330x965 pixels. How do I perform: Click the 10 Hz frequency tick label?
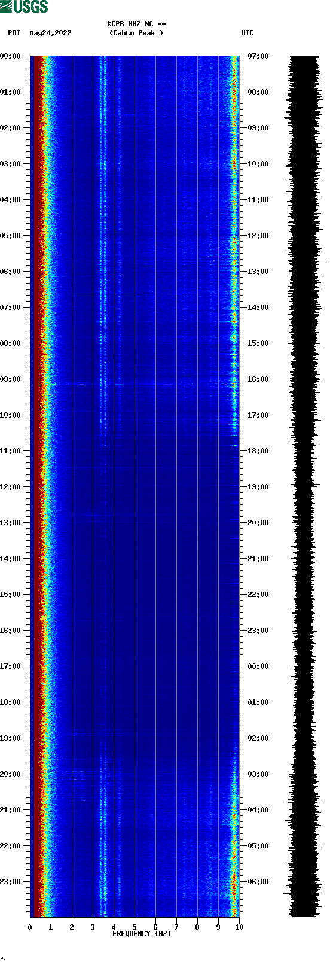[x=239, y=927]
